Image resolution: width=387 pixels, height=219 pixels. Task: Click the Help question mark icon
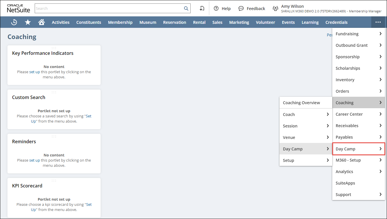tap(216, 9)
